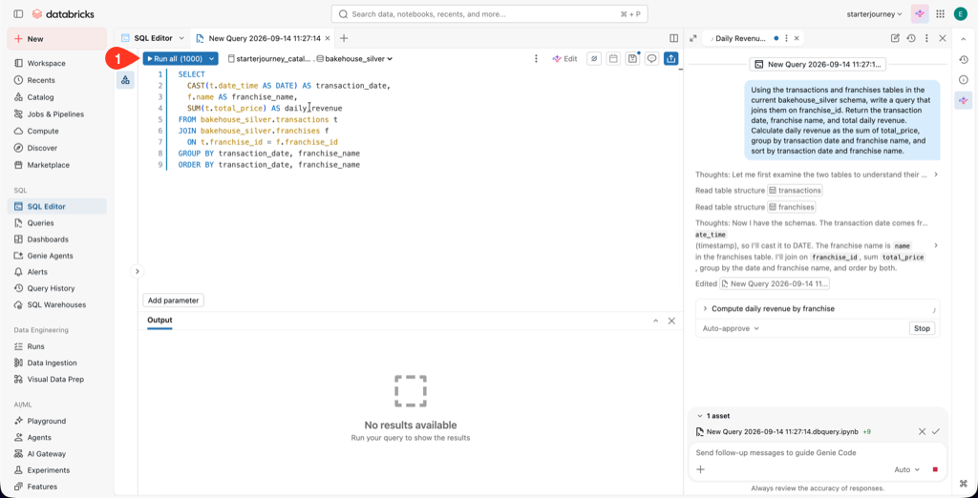Open a new tab with the plus
The height and width of the screenshot is (498, 978).
[x=344, y=39]
